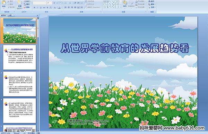Click Decrease List Level button
This screenshot has height=134, width=208.
point(75,3)
